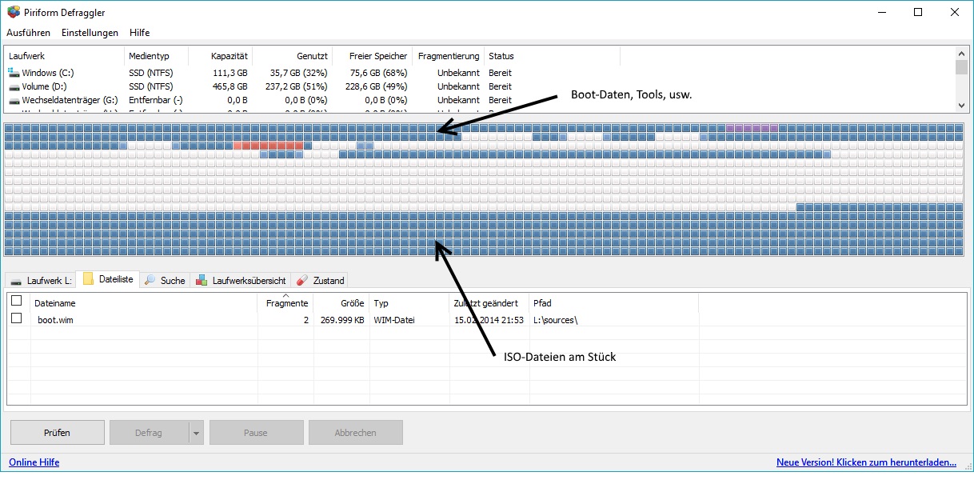Sort by Genutzt column header

[x=292, y=56]
